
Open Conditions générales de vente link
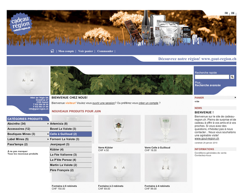[210, 153]
